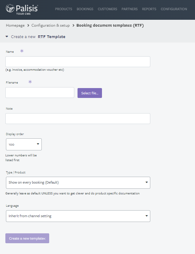Open the PARTNERS menu
The height and width of the screenshot is (254, 195).
pos(129,9)
